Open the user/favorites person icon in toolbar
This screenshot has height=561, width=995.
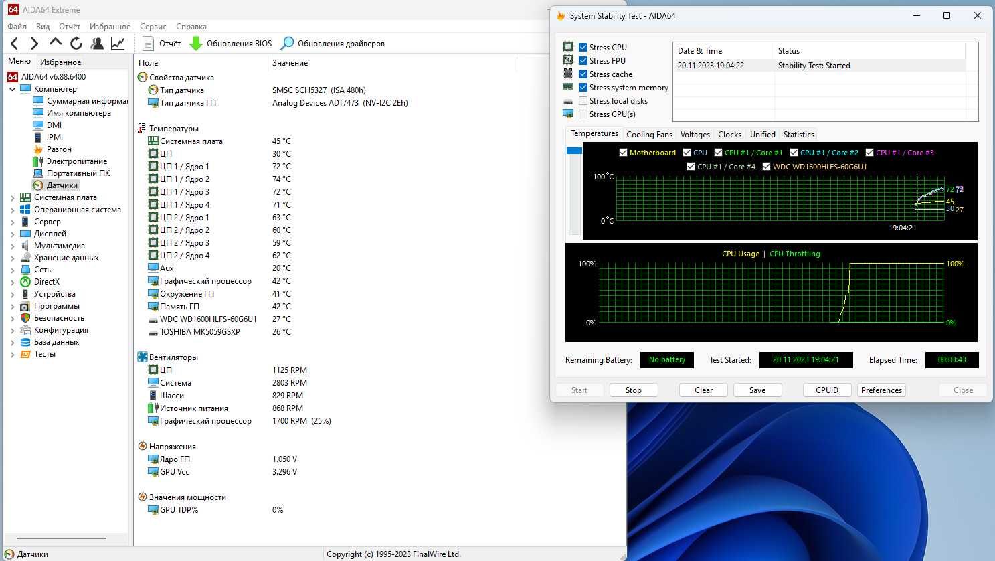point(97,44)
